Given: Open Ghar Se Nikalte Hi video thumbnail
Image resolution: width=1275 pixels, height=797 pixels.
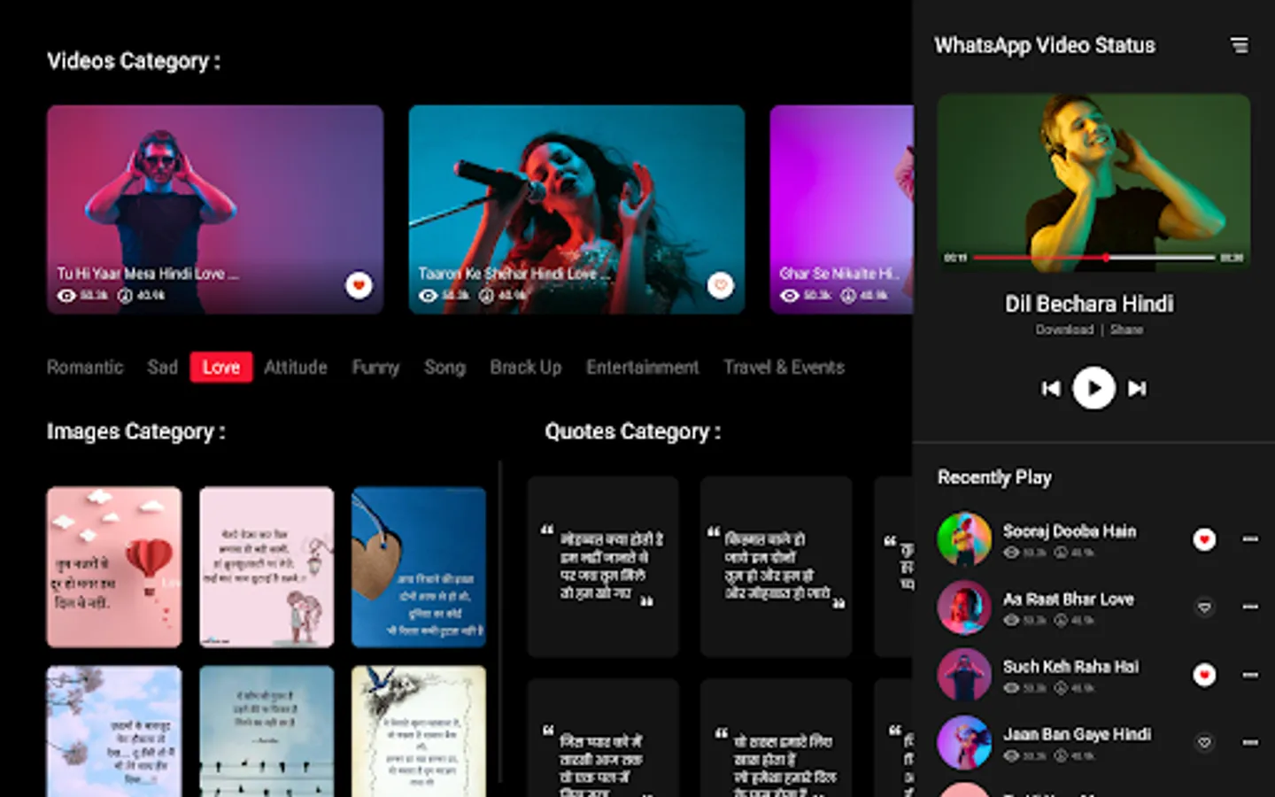Looking at the screenshot, I should pos(841,209).
